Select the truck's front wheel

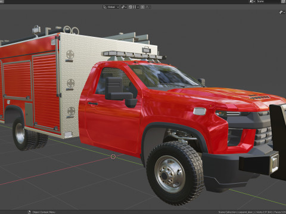click(x=175, y=173)
